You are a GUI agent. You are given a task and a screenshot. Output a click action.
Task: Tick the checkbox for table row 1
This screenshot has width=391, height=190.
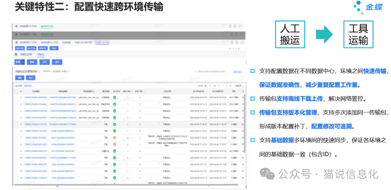click(x=16, y=98)
